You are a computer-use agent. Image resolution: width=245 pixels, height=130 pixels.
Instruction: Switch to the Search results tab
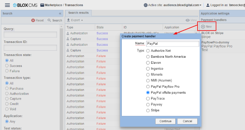[x=78, y=13]
